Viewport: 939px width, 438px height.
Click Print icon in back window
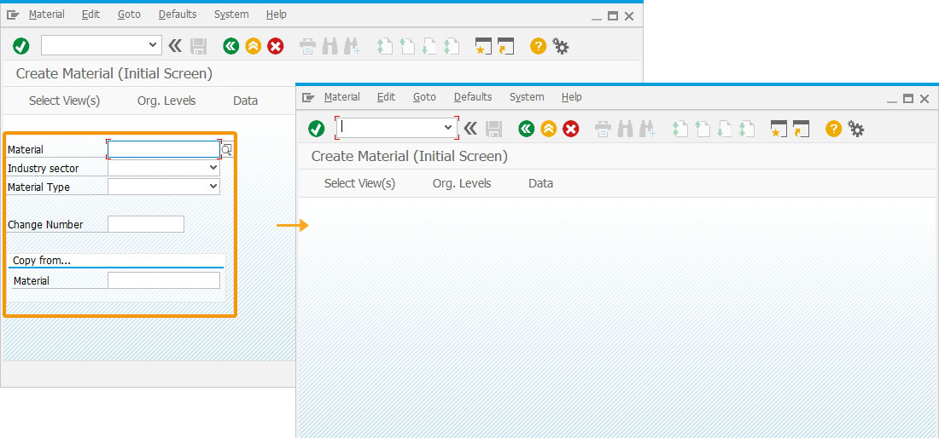click(x=308, y=47)
